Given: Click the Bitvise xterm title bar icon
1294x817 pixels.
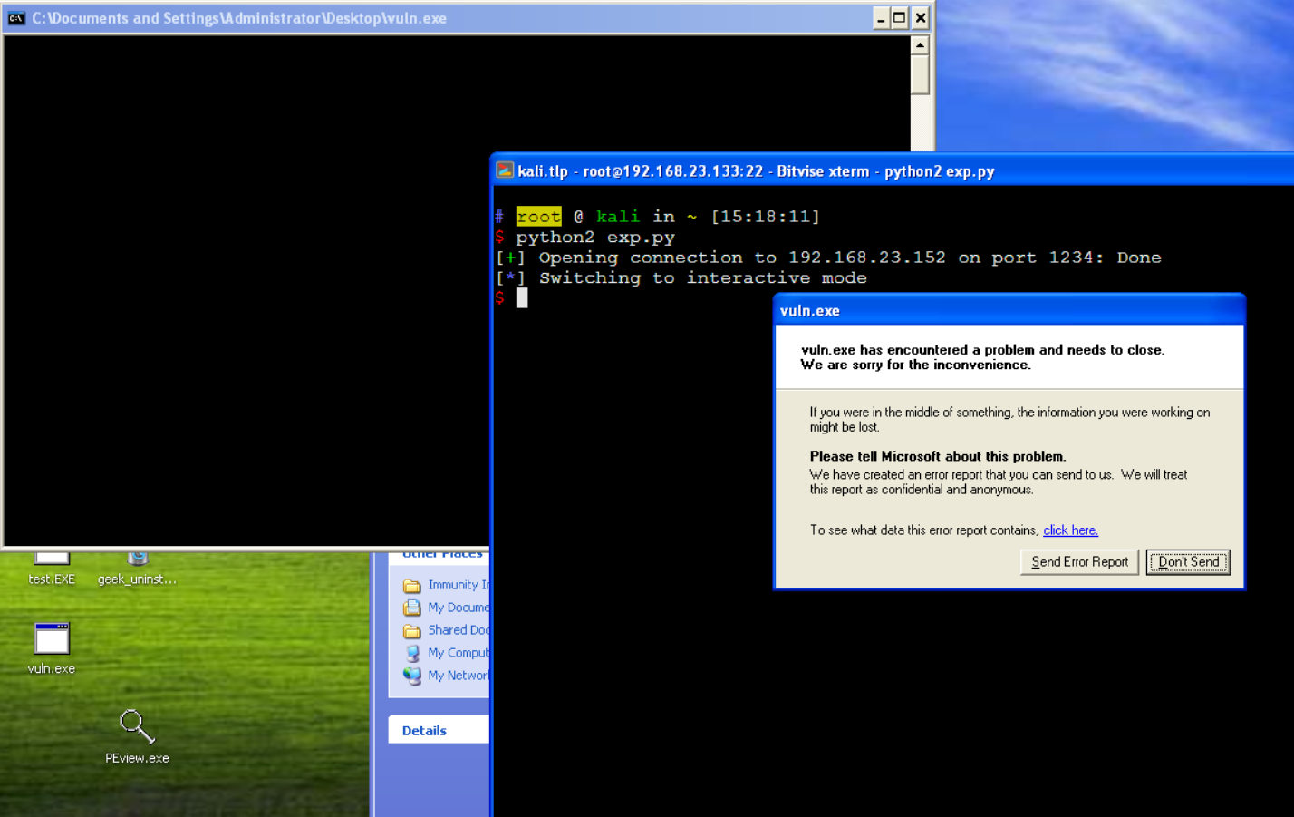Looking at the screenshot, I should coord(505,170).
